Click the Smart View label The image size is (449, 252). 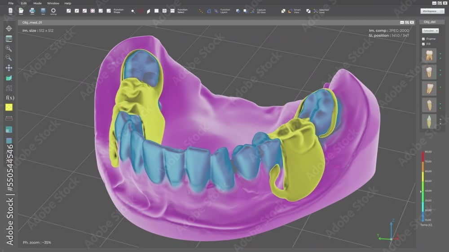(297, 11)
